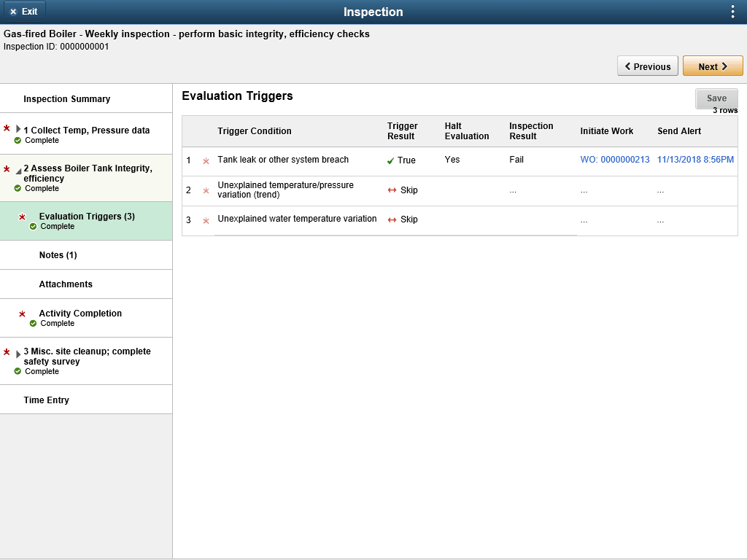The image size is (747, 560).
Task: Click the Save button
Action: 716,98
